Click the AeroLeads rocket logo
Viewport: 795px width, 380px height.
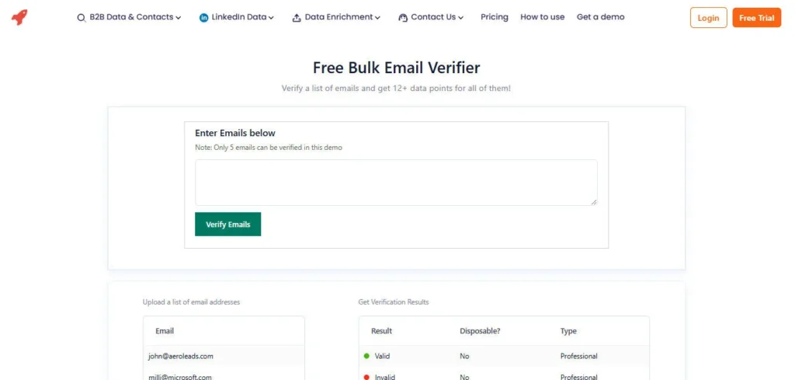coord(19,17)
